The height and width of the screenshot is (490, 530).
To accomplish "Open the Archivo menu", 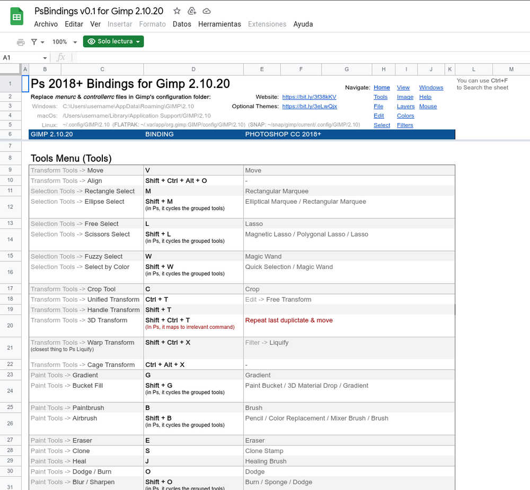I will [46, 24].
